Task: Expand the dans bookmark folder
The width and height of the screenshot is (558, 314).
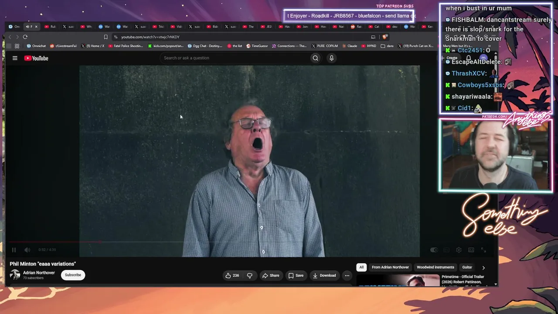Action: [387, 46]
